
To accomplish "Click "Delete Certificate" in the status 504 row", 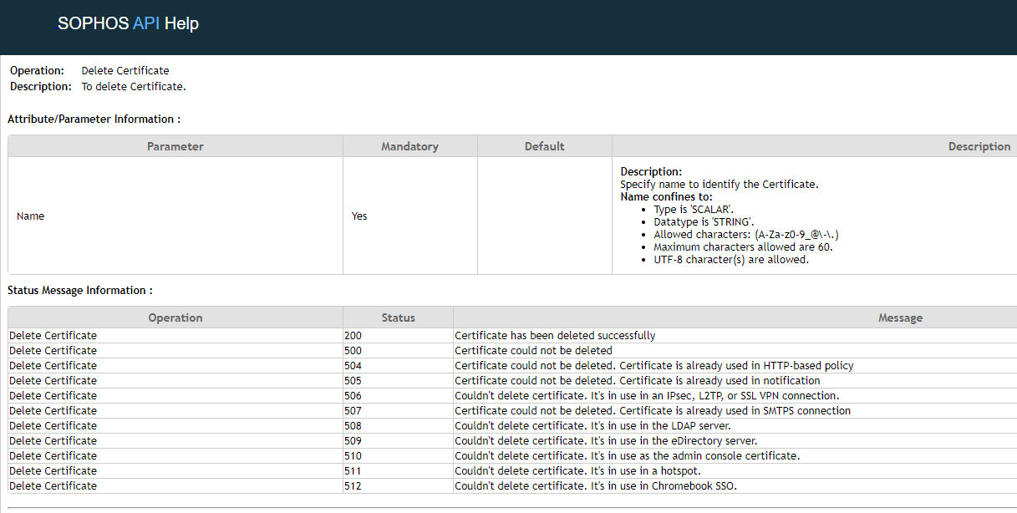I will click(x=53, y=366).
